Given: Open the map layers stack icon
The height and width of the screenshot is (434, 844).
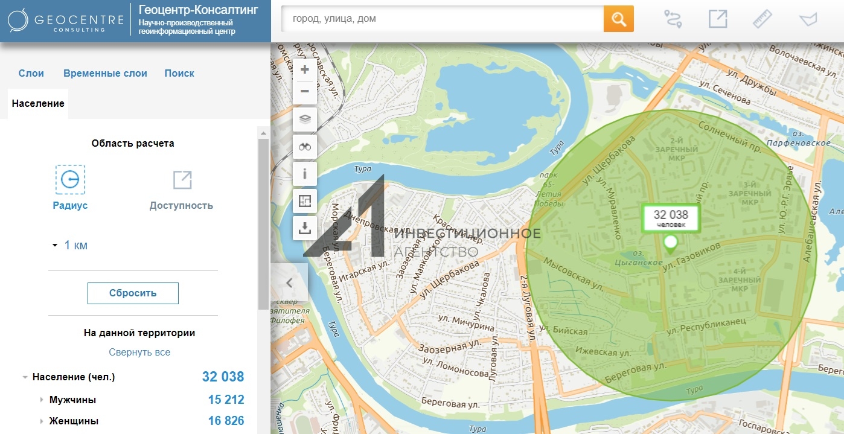Looking at the screenshot, I should [305, 119].
